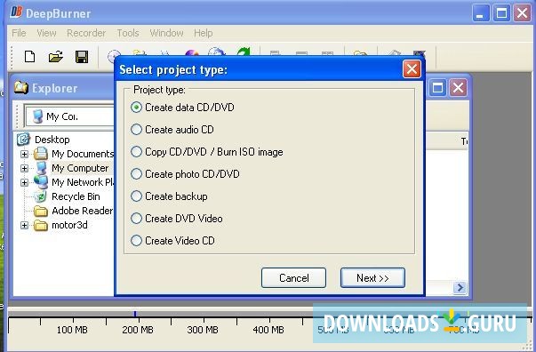The height and width of the screenshot is (352, 536).
Task: Click the 400 MB ruler label
Action: coord(268,330)
